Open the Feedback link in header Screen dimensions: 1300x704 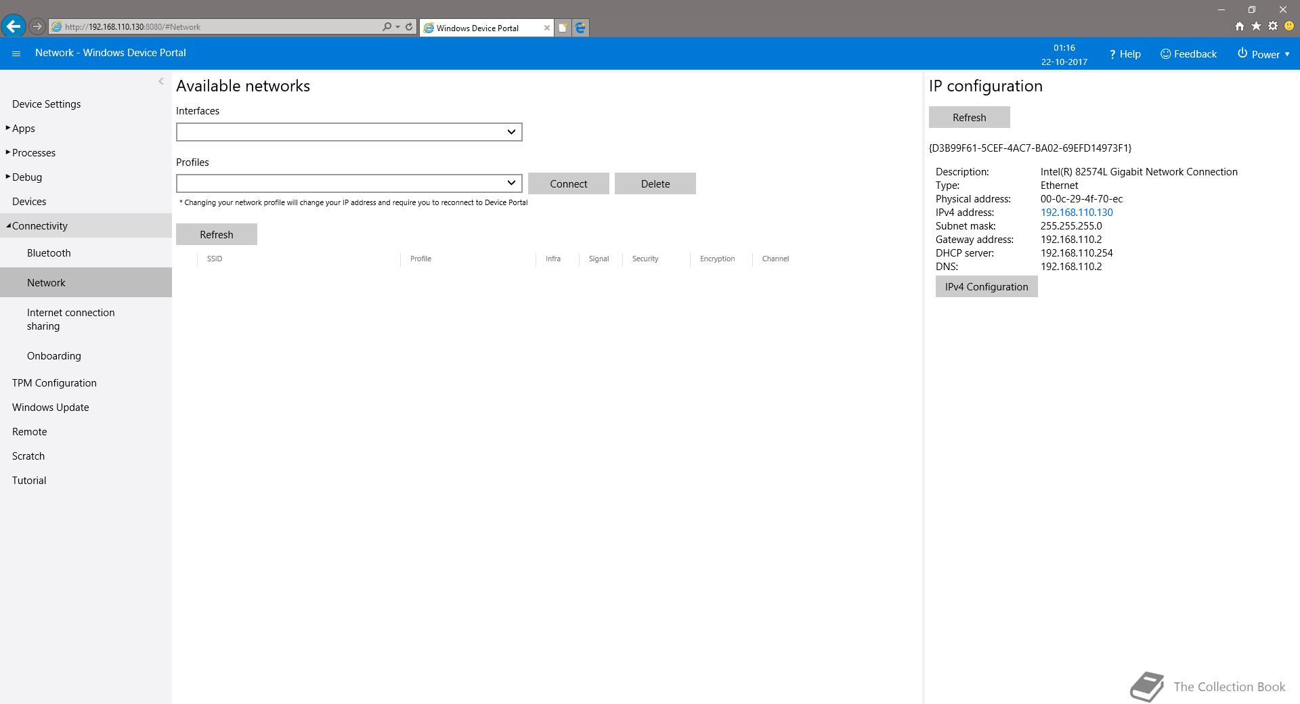click(1188, 54)
